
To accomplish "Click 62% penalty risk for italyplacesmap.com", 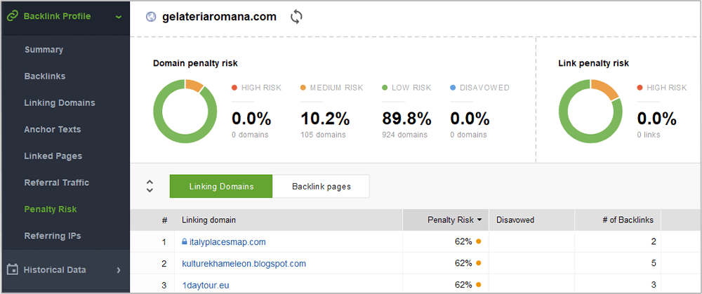I will point(463,241).
